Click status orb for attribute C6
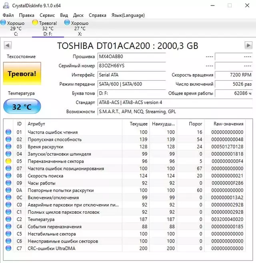256x263 pixels. click(8, 241)
